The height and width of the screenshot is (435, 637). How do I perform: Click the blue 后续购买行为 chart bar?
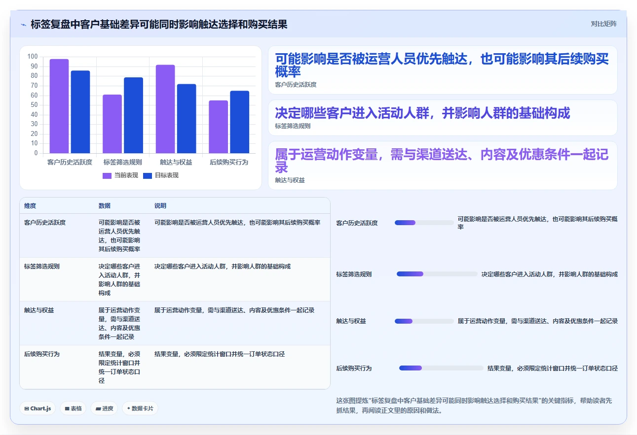point(239,122)
